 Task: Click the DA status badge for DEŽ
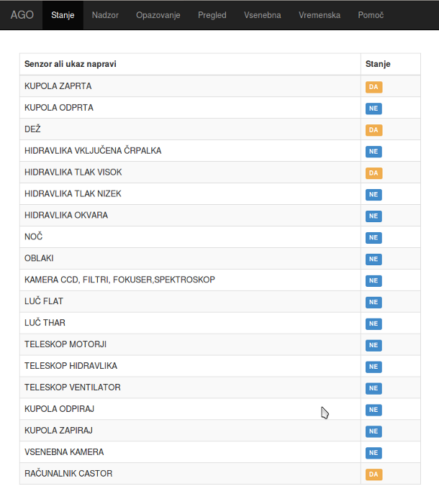[374, 130]
